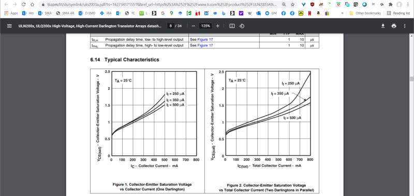Print the datasheet PDF
This screenshot has height=196, width=414.
[x=394, y=26]
